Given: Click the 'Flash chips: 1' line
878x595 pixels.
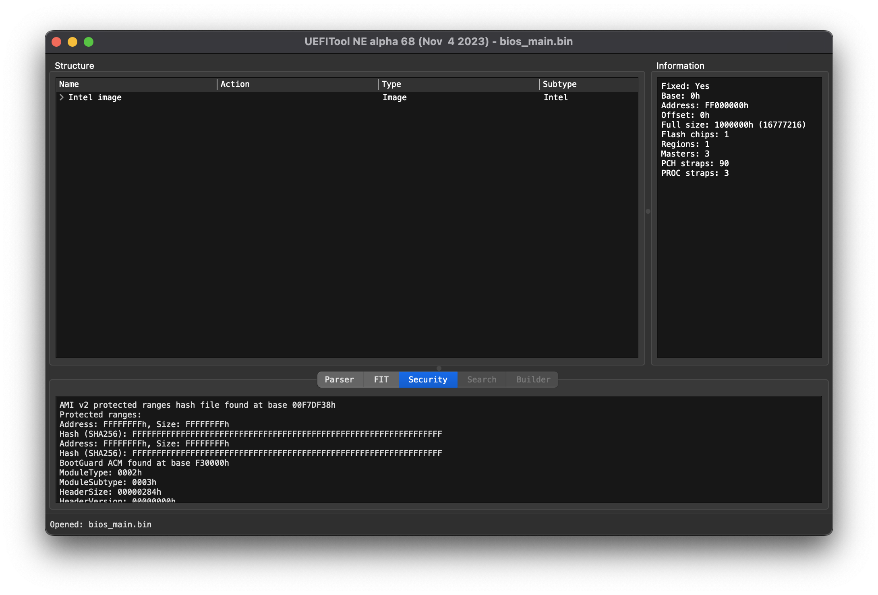Looking at the screenshot, I should tap(695, 134).
